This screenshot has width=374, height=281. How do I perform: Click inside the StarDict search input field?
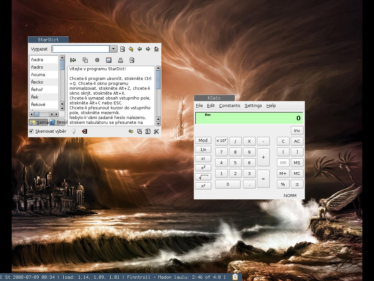pos(81,49)
